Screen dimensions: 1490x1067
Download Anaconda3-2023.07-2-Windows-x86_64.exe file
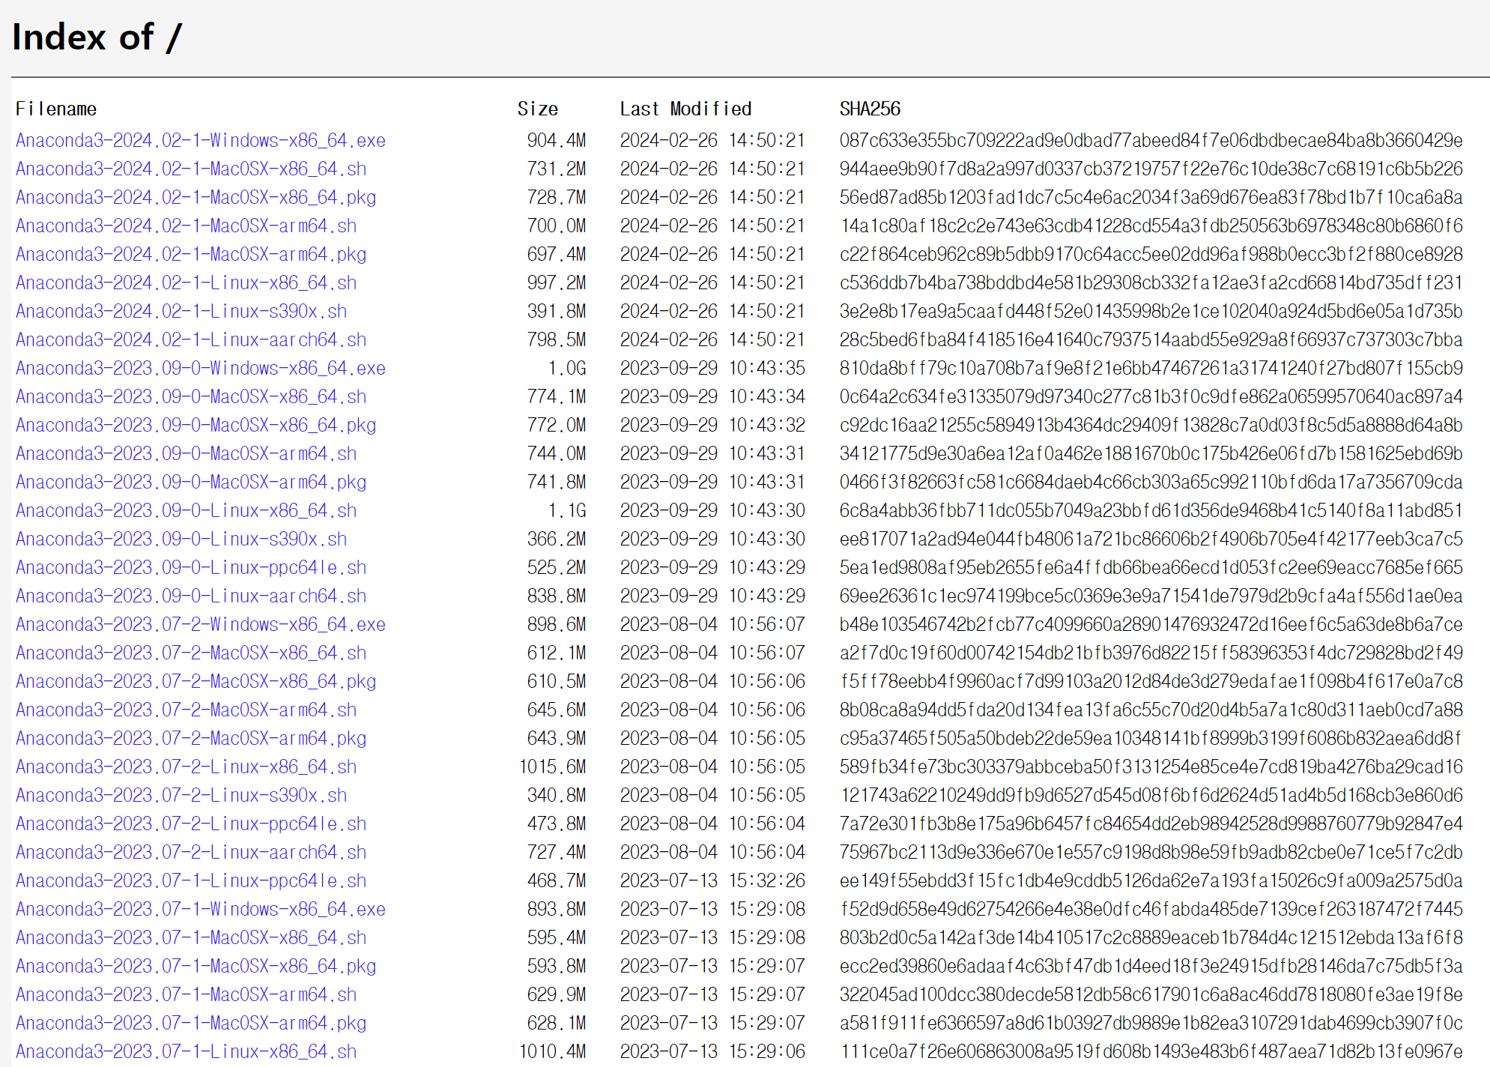tap(200, 625)
